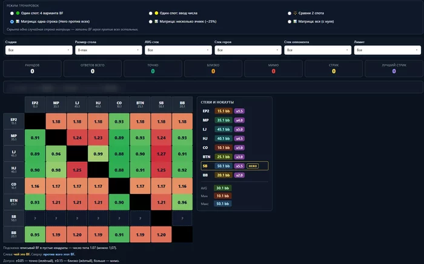Click the MP row header

coord(14,138)
